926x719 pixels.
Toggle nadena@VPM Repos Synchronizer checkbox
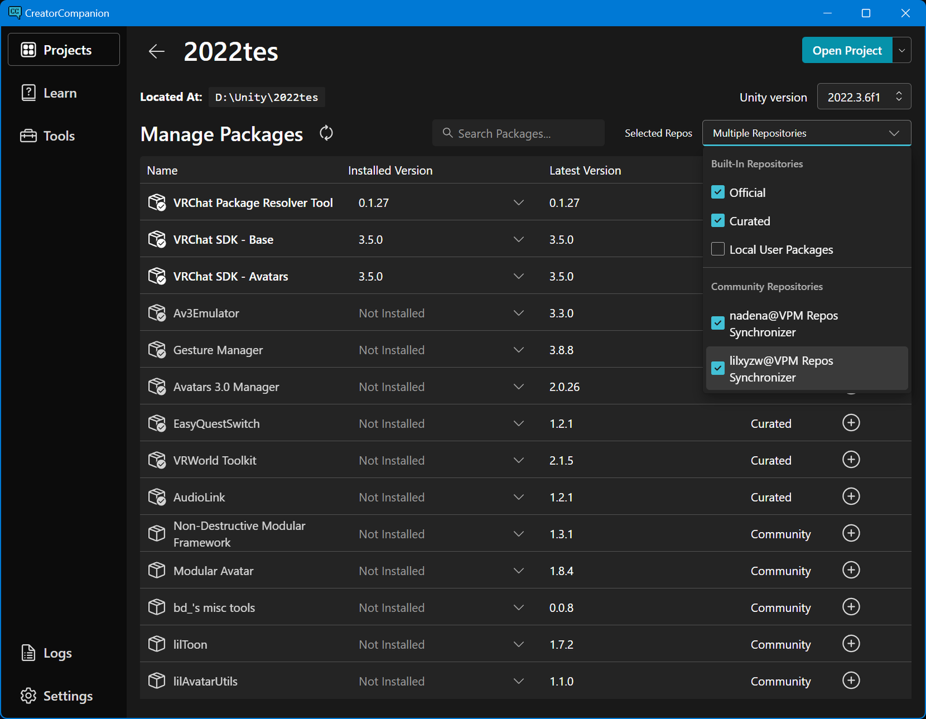tap(718, 323)
